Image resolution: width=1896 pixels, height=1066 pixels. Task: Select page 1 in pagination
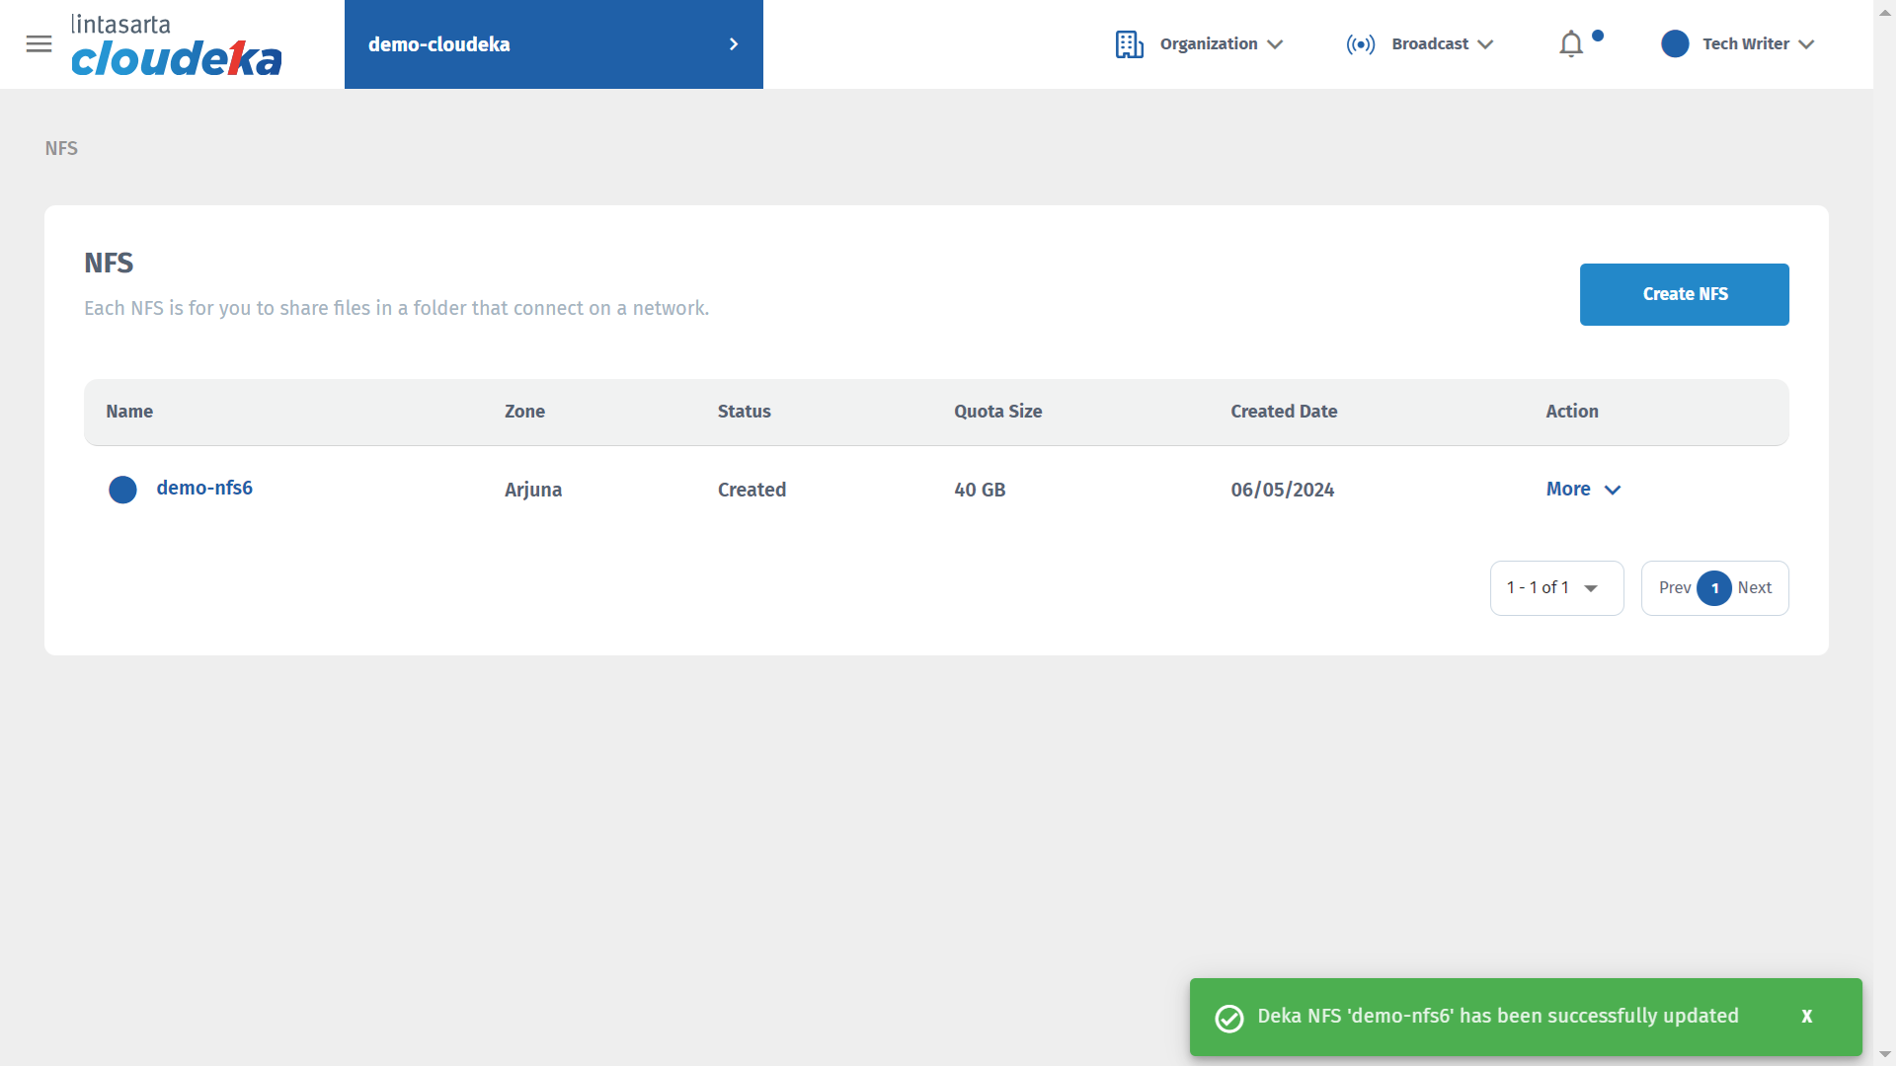point(1714,588)
